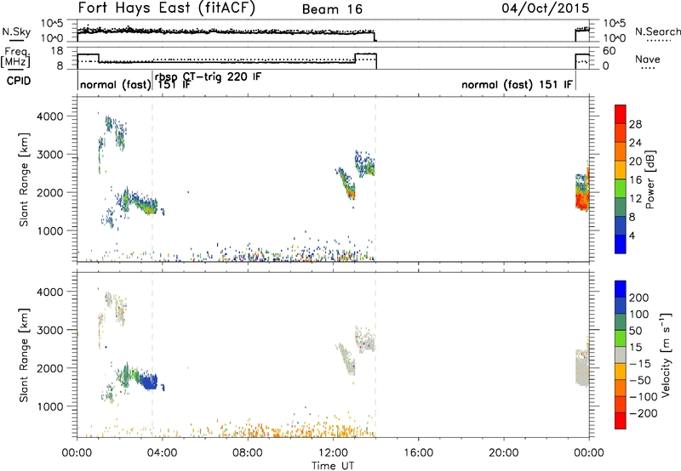Click the '12:00' time tick label
Screen dimensions: 681x471
tap(333, 453)
